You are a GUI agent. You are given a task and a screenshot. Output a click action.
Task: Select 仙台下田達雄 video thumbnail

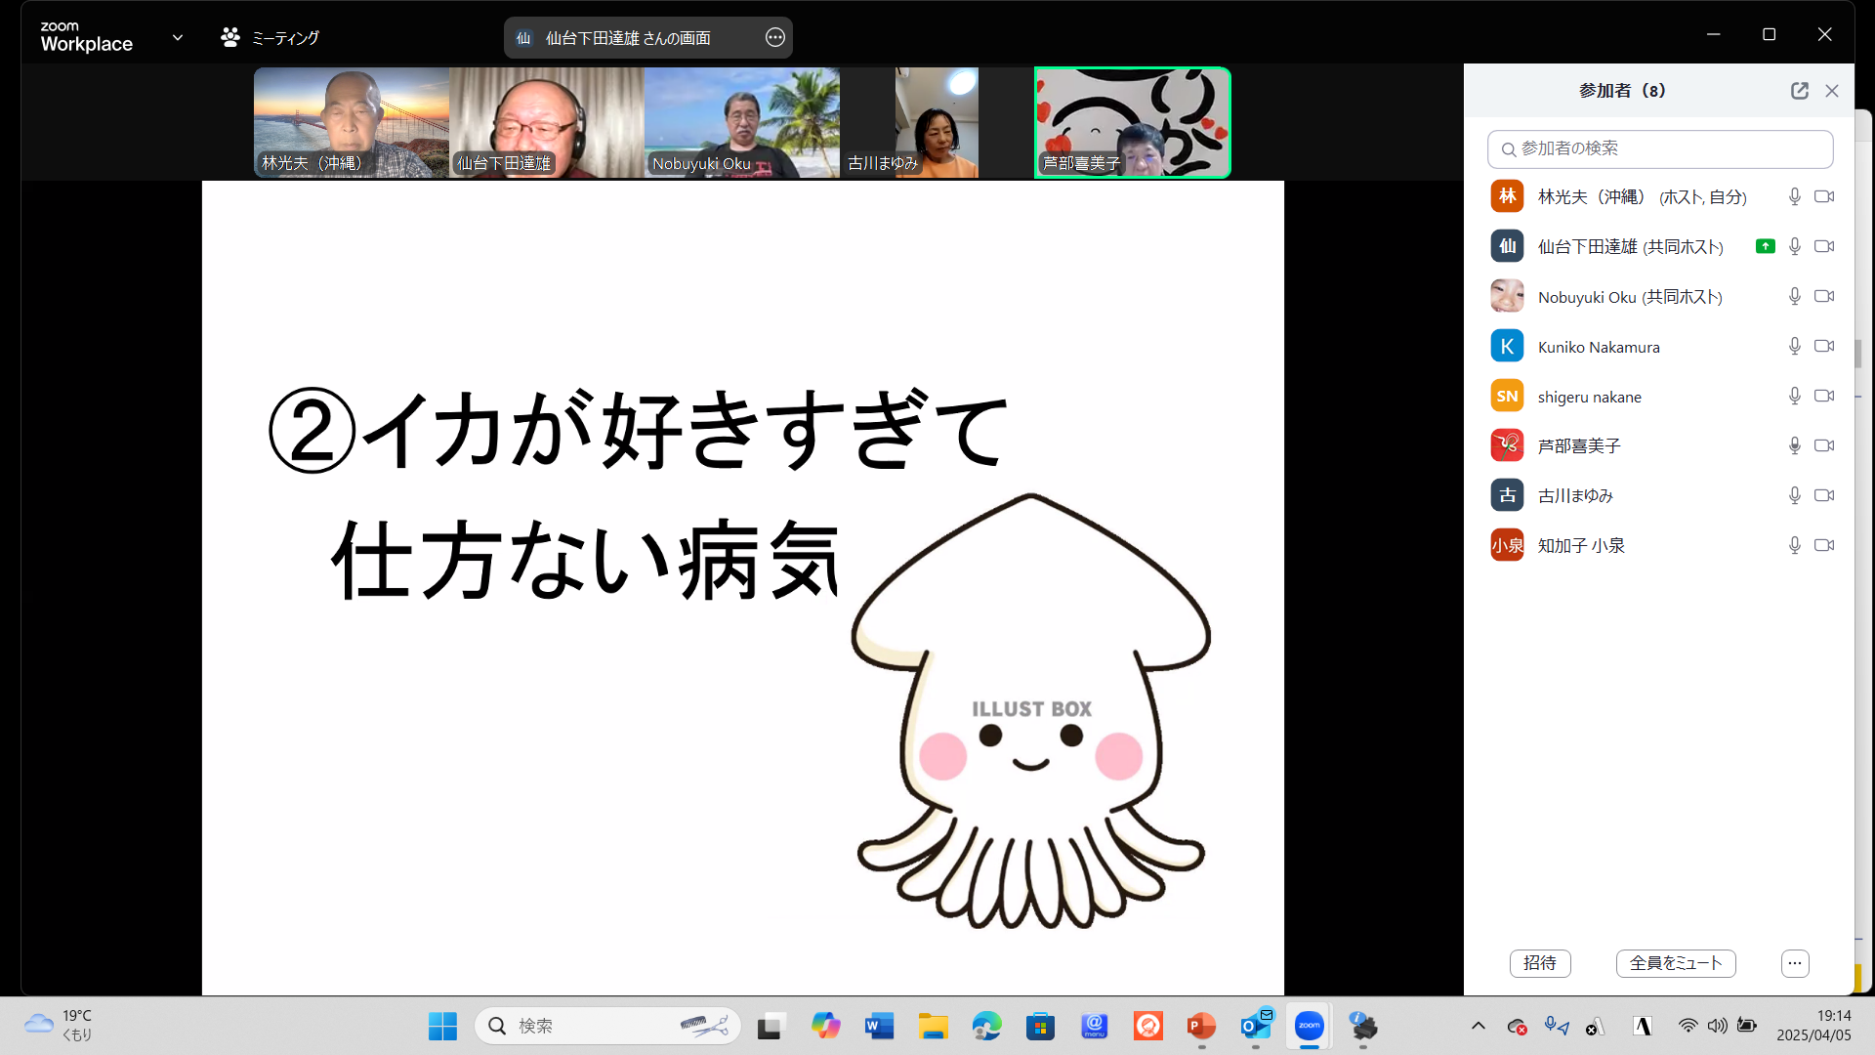(x=547, y=122)
